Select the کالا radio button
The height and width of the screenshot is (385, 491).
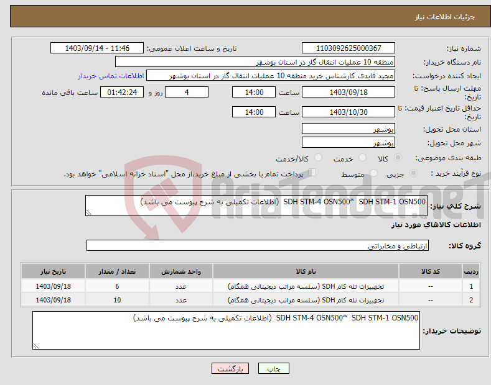click(398, 158)
